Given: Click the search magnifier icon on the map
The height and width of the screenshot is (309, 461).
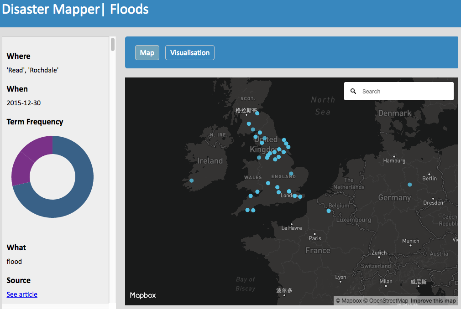Looking at the screenshot, I should tap(353, 92).
